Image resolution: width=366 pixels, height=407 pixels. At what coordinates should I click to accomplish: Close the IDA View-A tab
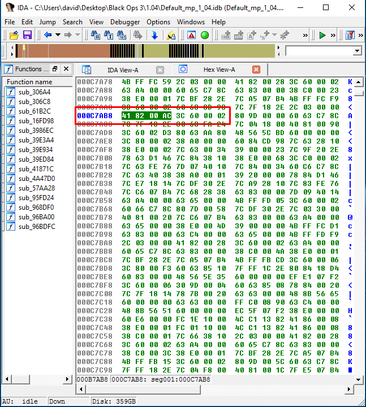[160, 70]
